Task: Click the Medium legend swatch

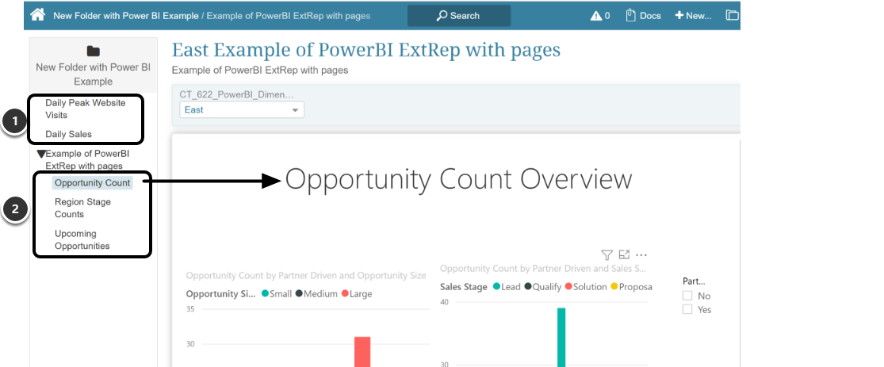Action: pos(300,294)
